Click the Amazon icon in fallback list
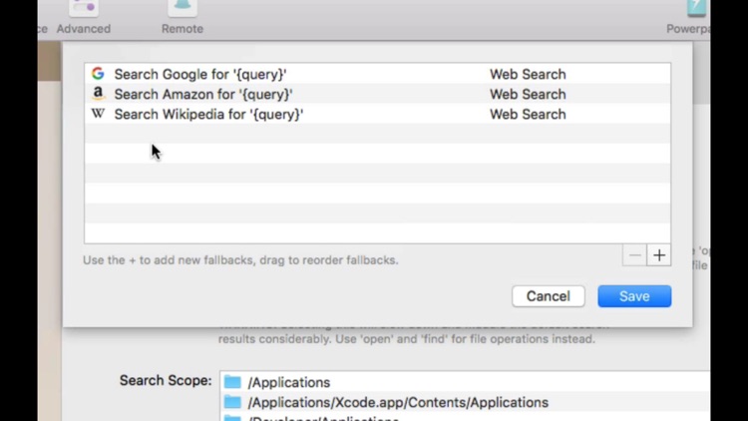This screenshot has height=421, width=748. coord(98,94)
